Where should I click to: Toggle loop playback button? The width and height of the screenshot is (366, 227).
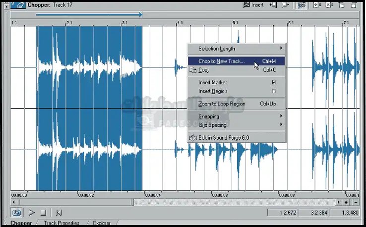[17, 213]
